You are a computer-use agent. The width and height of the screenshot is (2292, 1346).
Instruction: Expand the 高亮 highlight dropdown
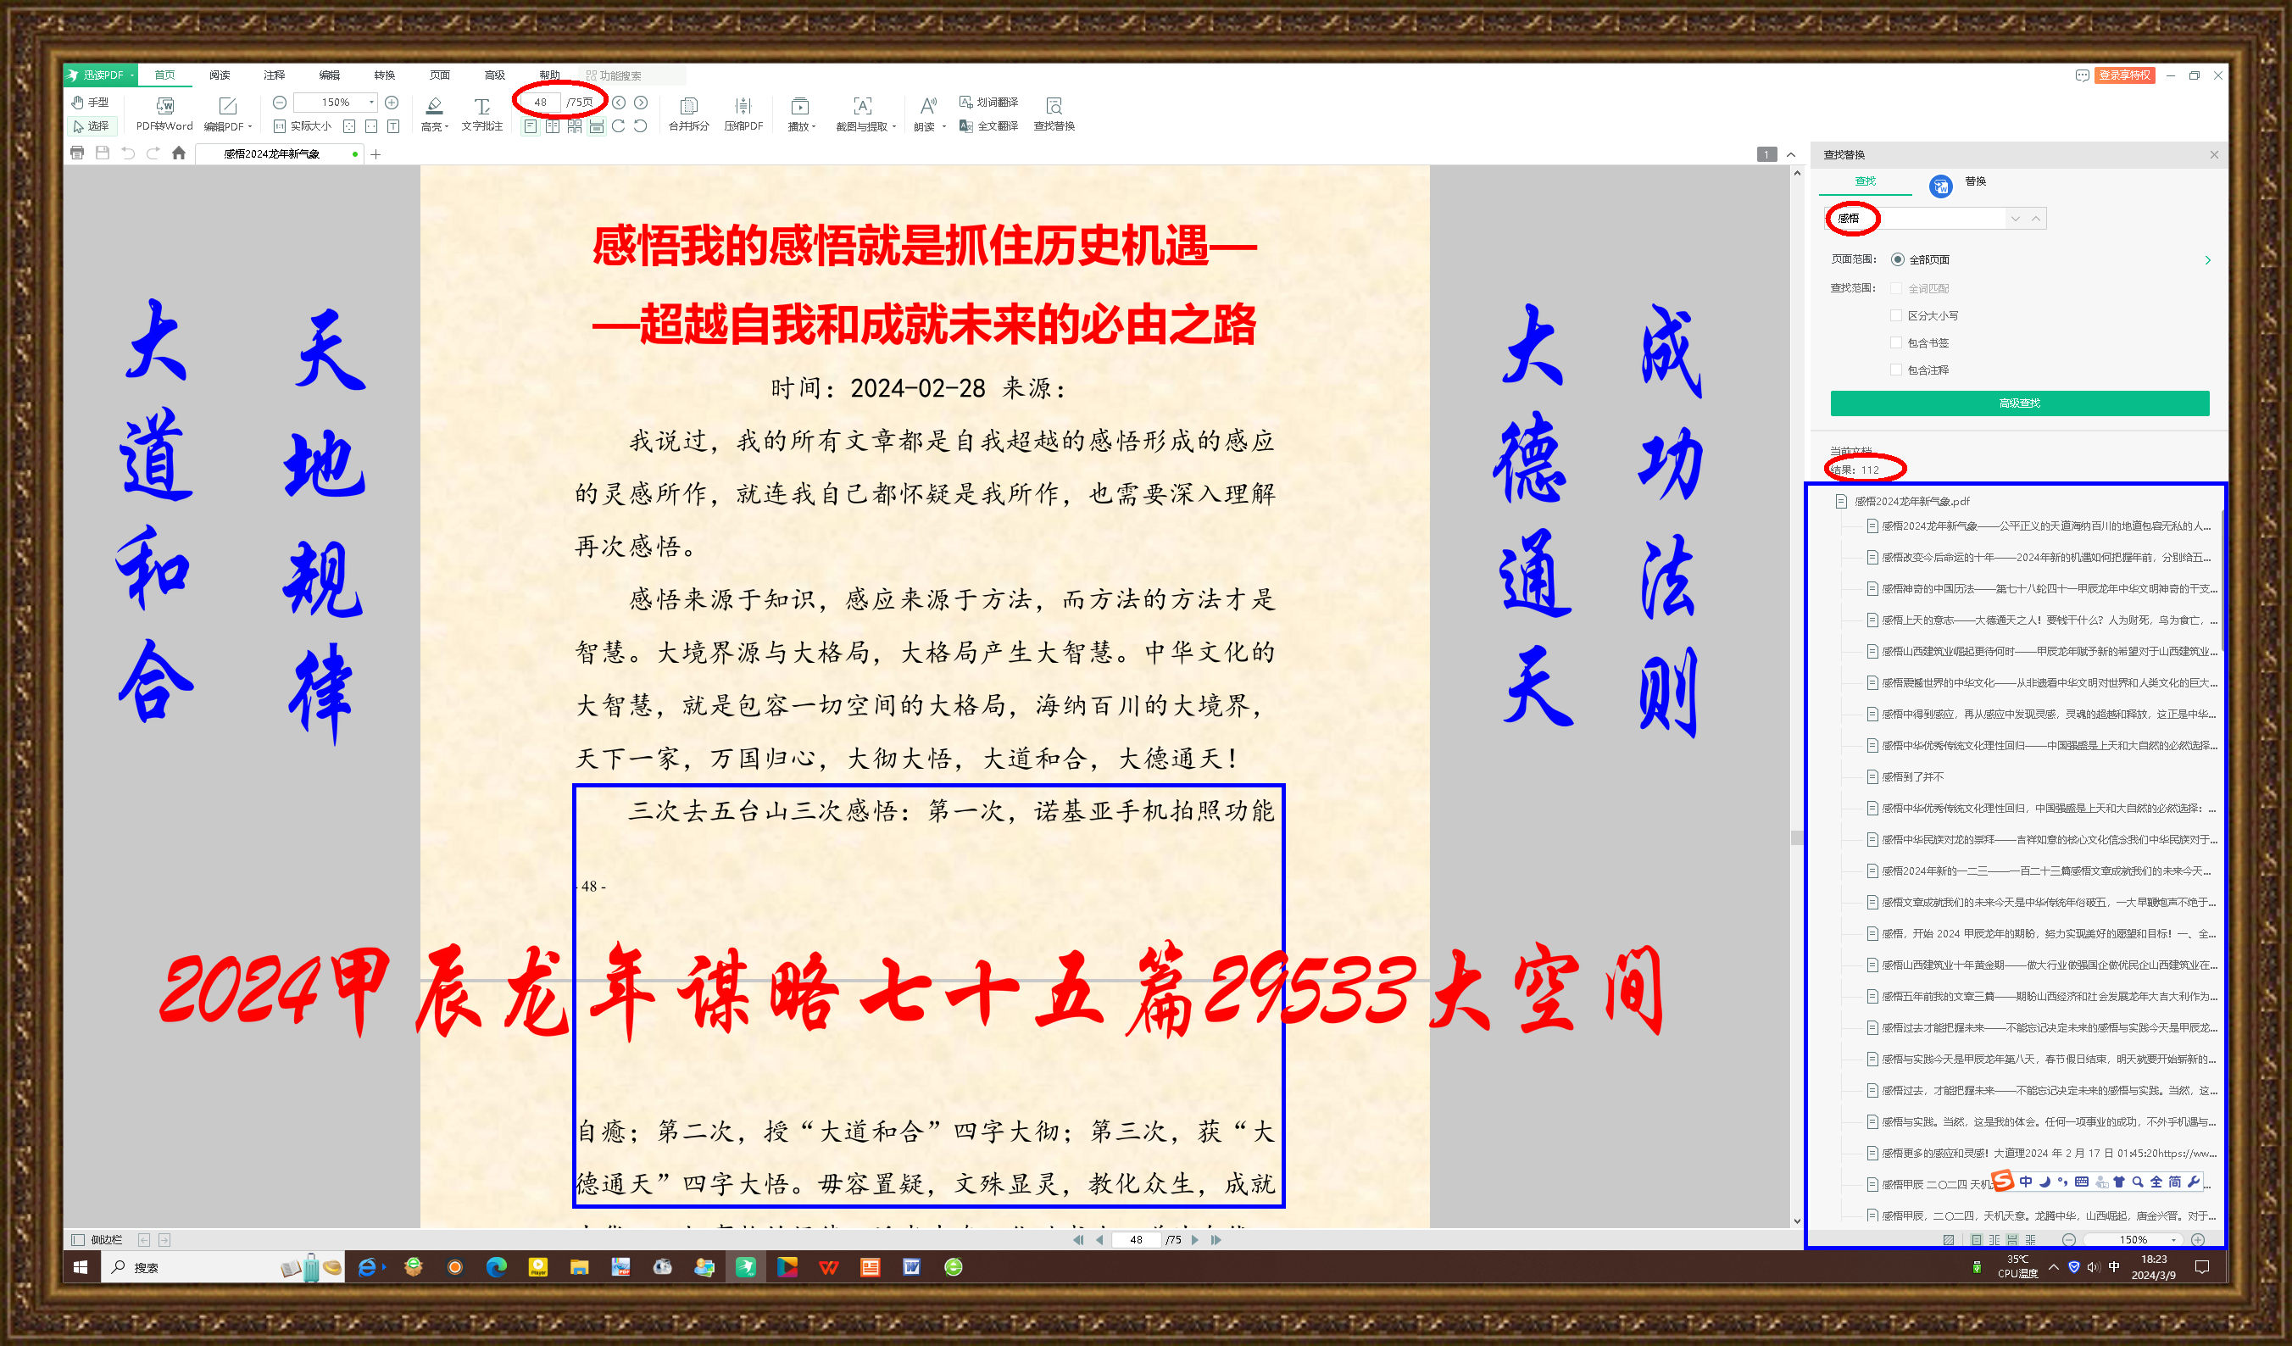[x=447, y=127]
